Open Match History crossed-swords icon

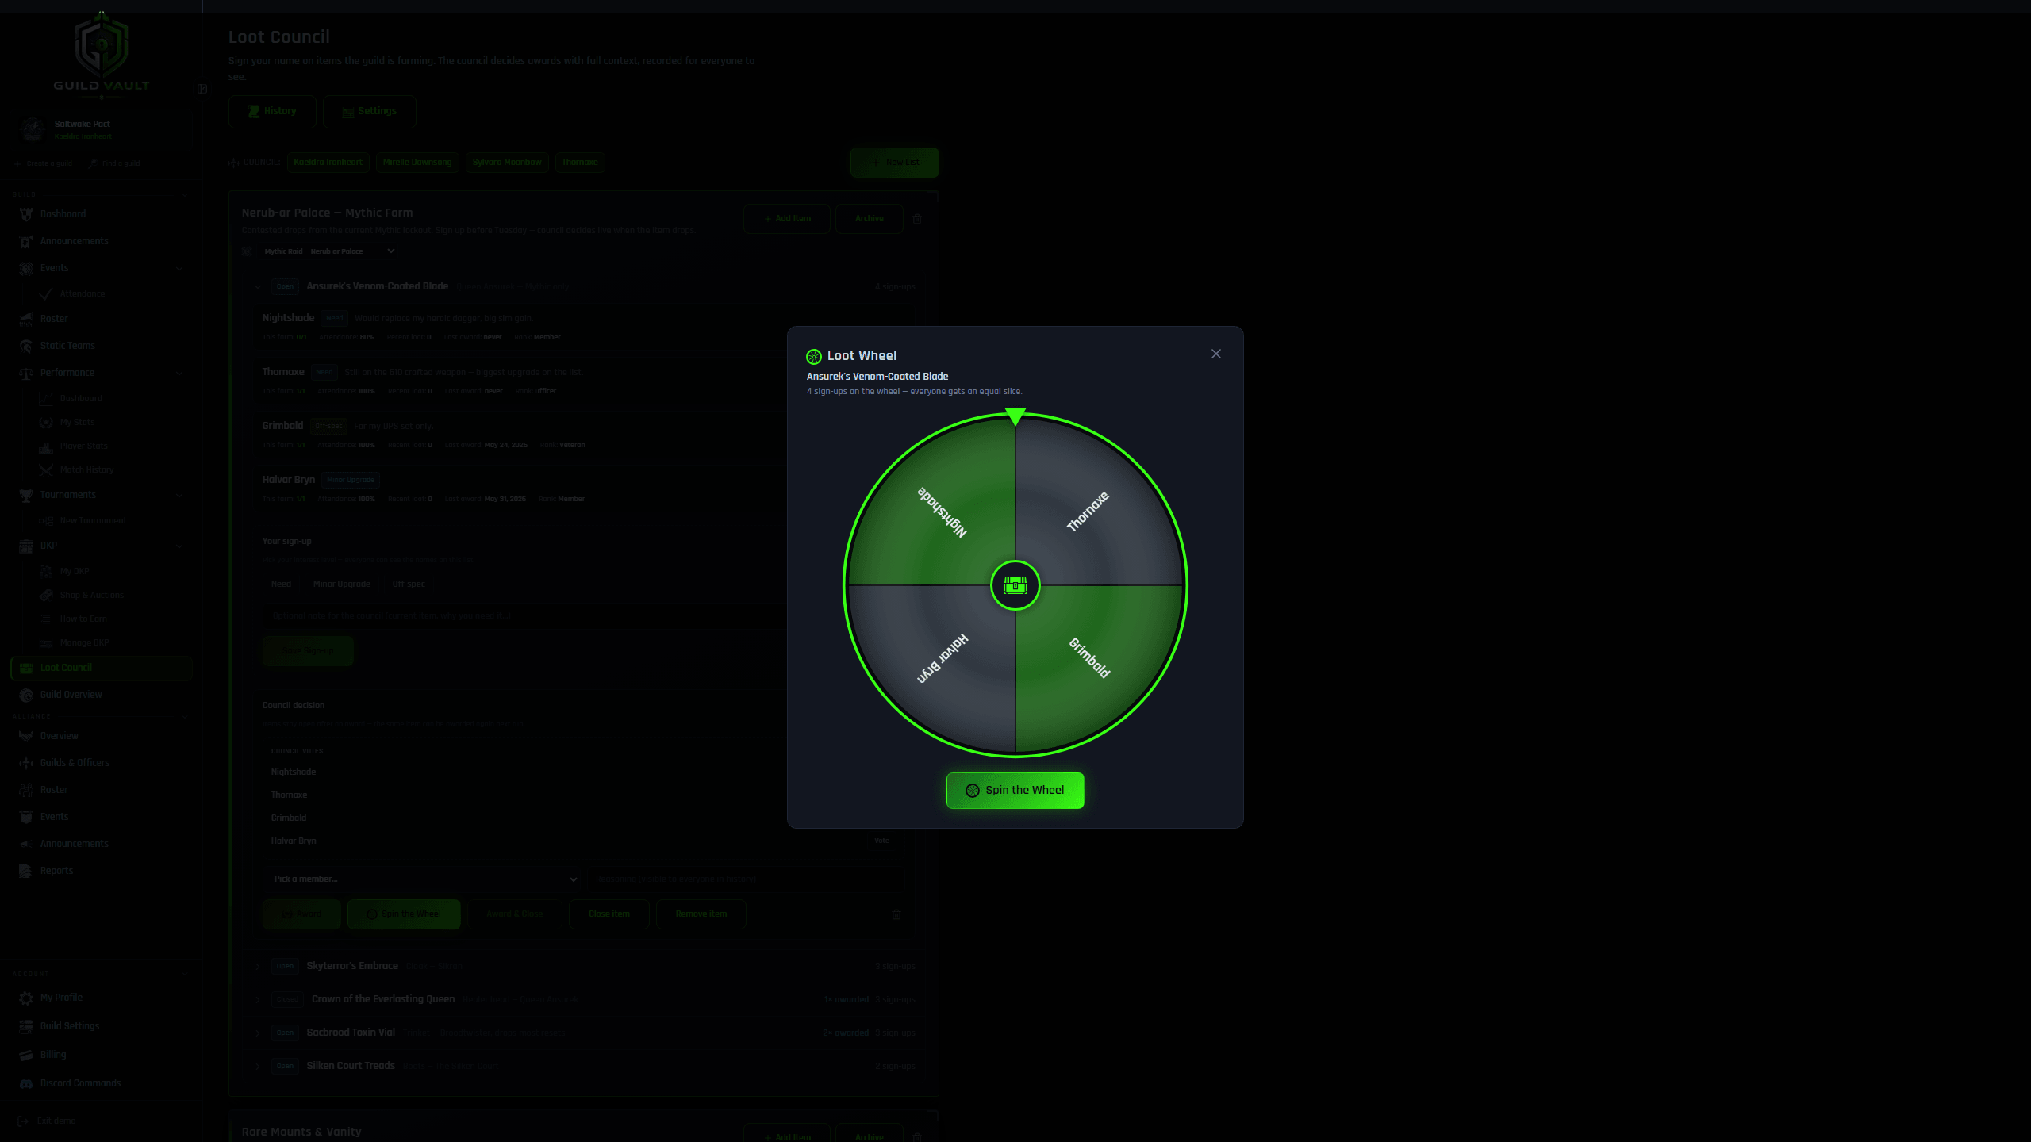click(x=46, y=470)
